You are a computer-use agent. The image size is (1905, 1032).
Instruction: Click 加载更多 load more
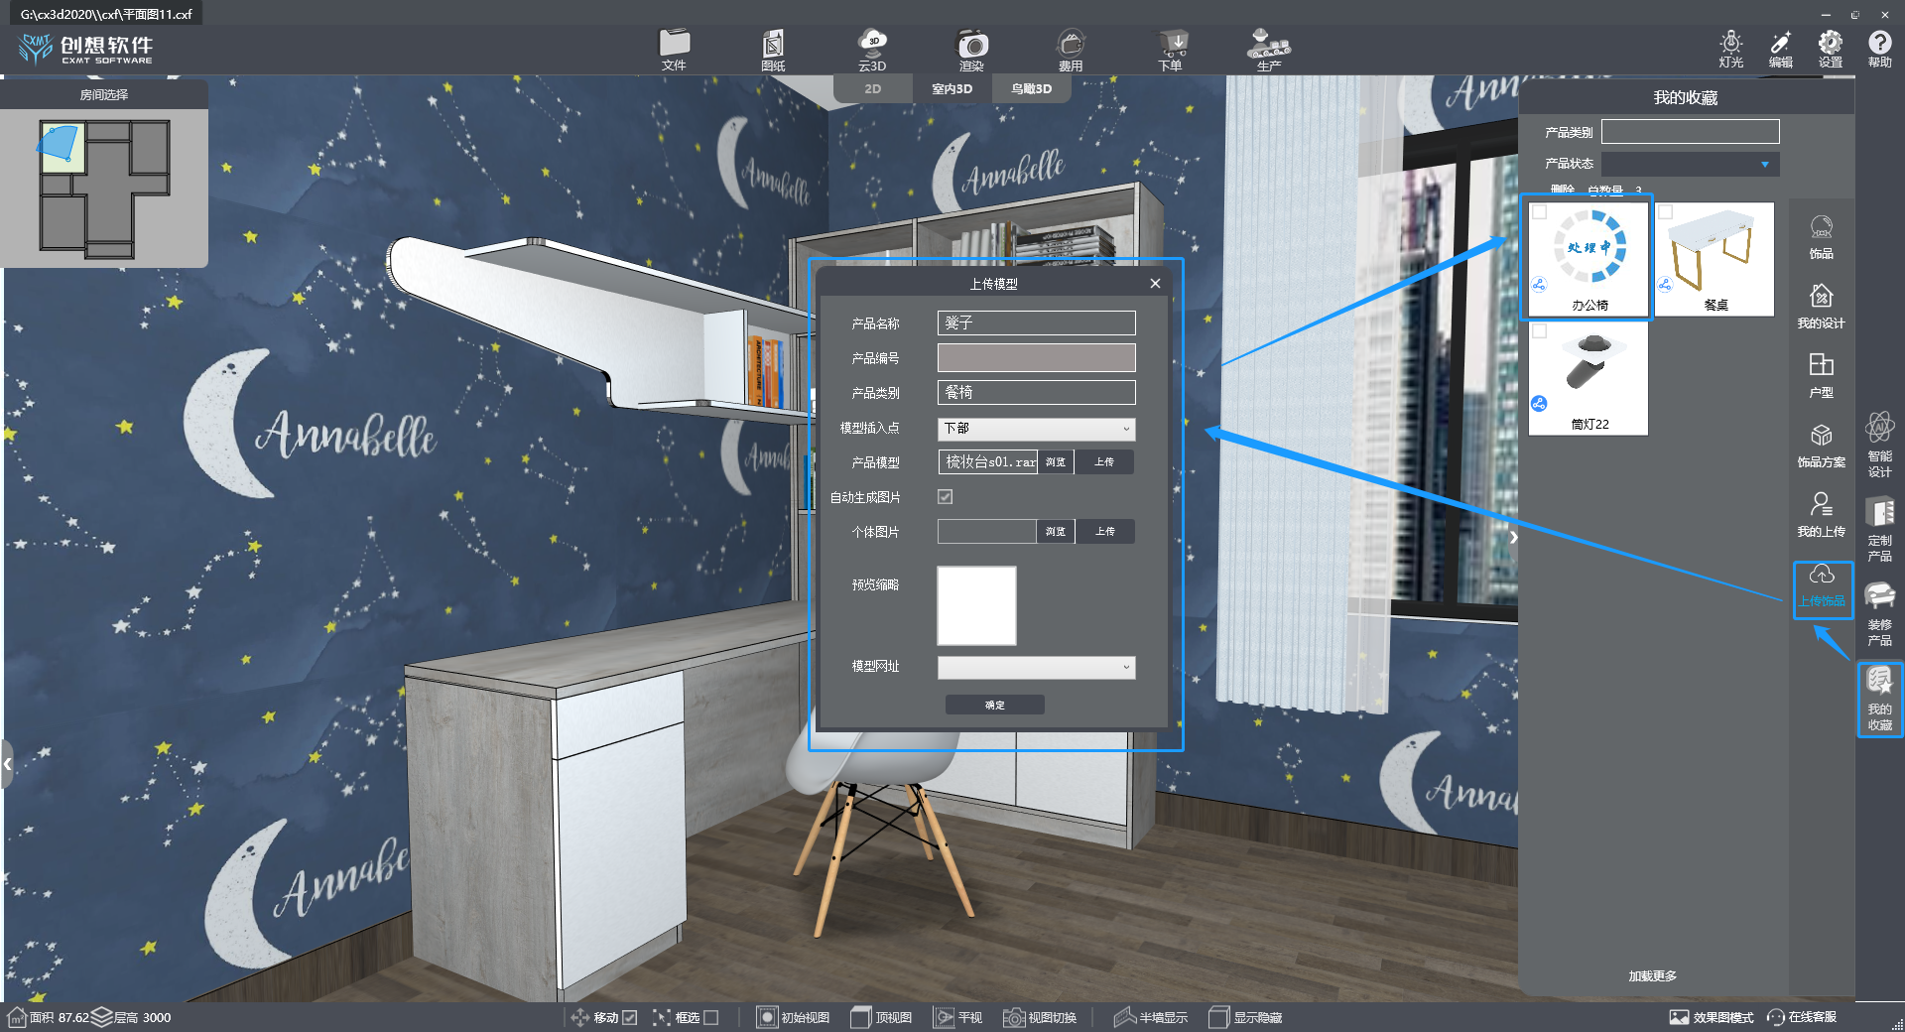(x=1652, y=975)
